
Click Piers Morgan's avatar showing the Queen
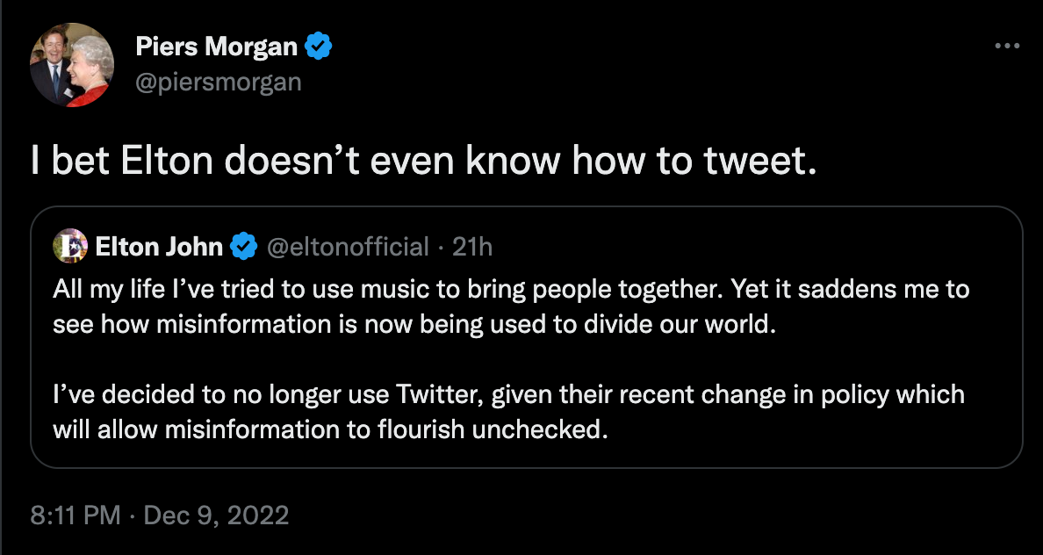[x=71, y=65]
